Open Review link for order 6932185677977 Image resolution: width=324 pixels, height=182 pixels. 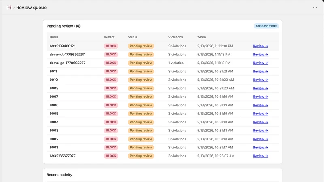(260, 156)
